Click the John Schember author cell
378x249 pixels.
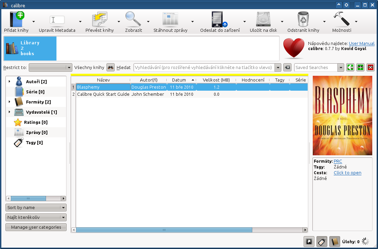[x=148, y=94]
